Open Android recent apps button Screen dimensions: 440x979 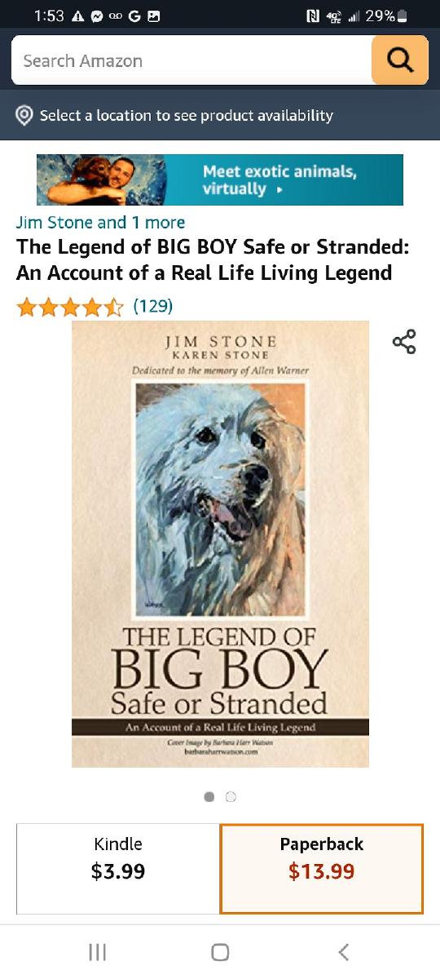coord(98,951)
